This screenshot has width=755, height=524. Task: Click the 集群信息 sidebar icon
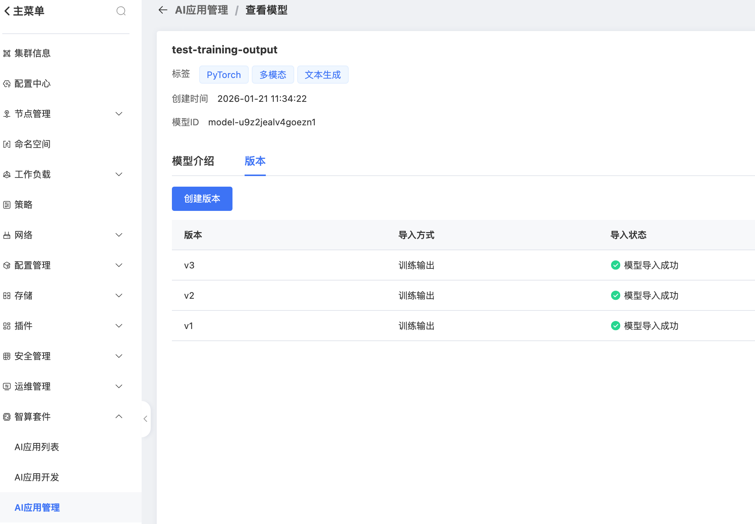tap(7, 53)
